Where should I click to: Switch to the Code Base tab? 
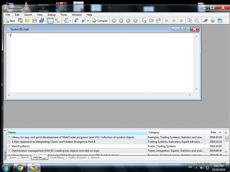[x=57, y=158]
